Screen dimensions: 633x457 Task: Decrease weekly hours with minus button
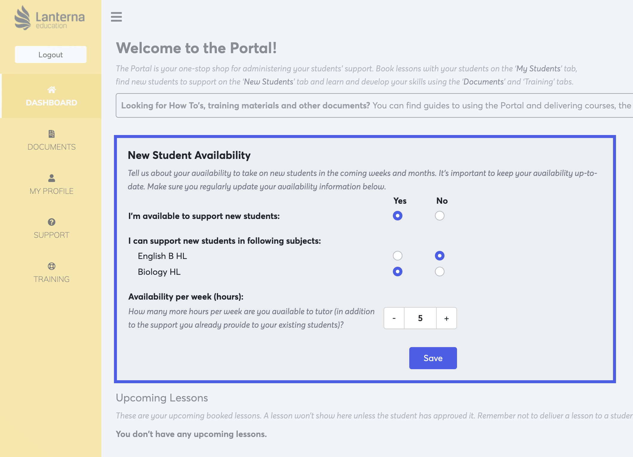click(x=394, y=318)
